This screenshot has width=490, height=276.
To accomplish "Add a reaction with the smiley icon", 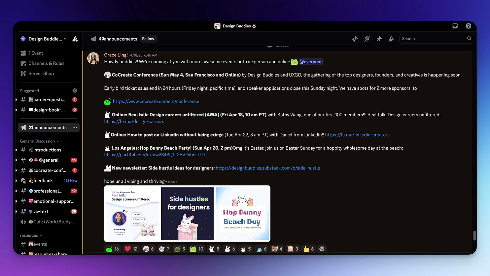I will point(322,249).
